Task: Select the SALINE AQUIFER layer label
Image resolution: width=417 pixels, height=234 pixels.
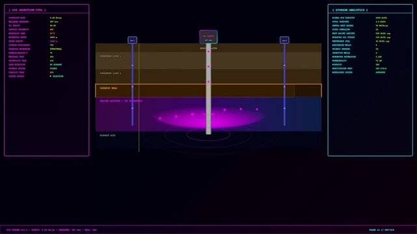Action: click(121, 101)
